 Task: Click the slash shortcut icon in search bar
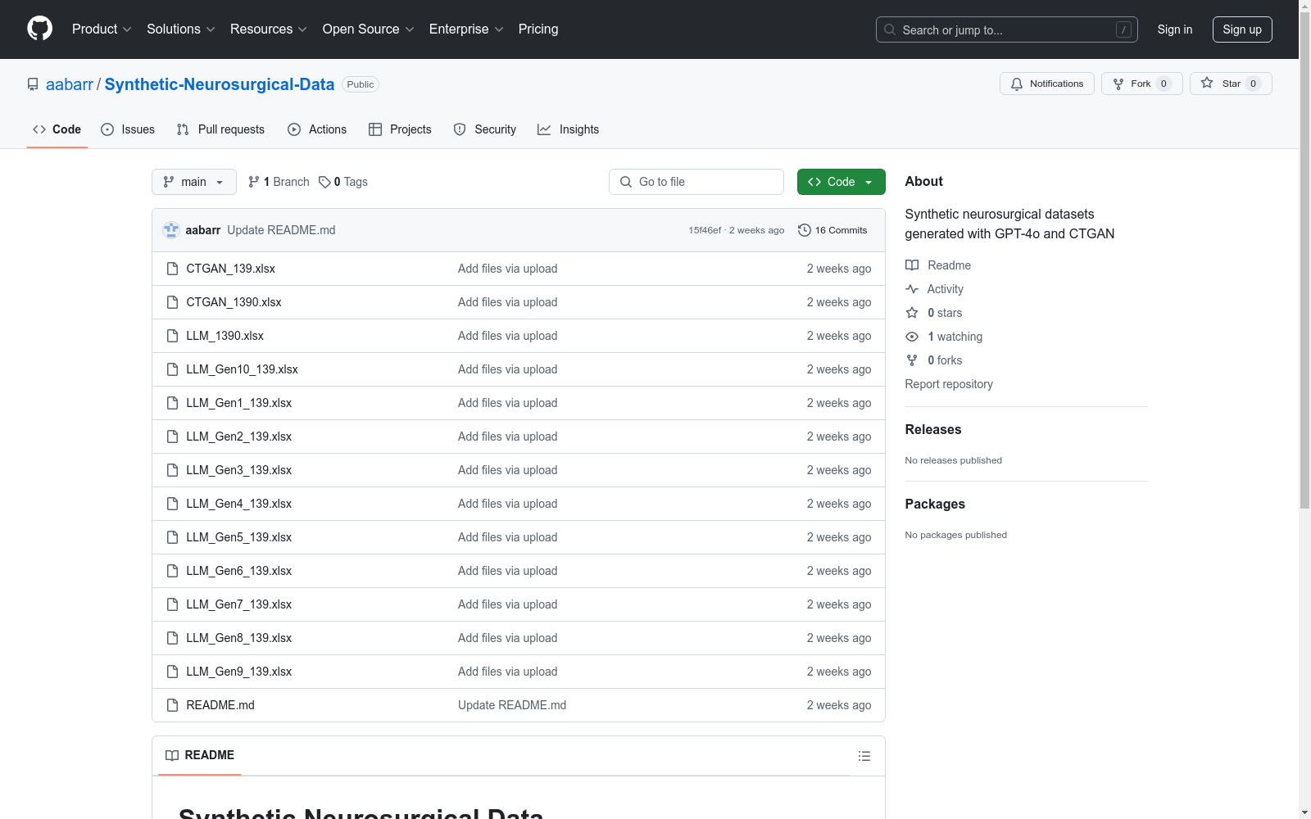point(1123,29)
